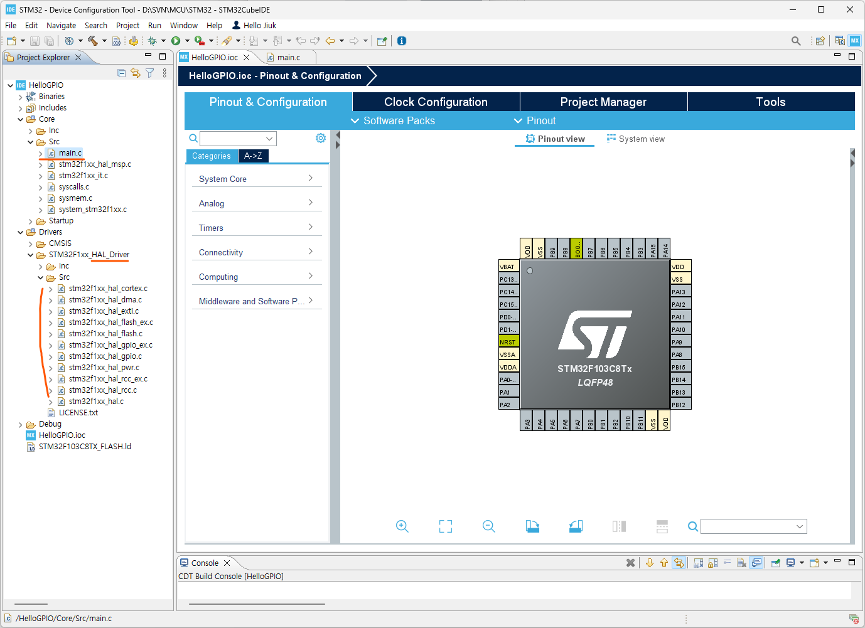Click the fit-to-screen icon below the chip
Image resolution: width=865 pixels, height=628 pixels.
446,526
